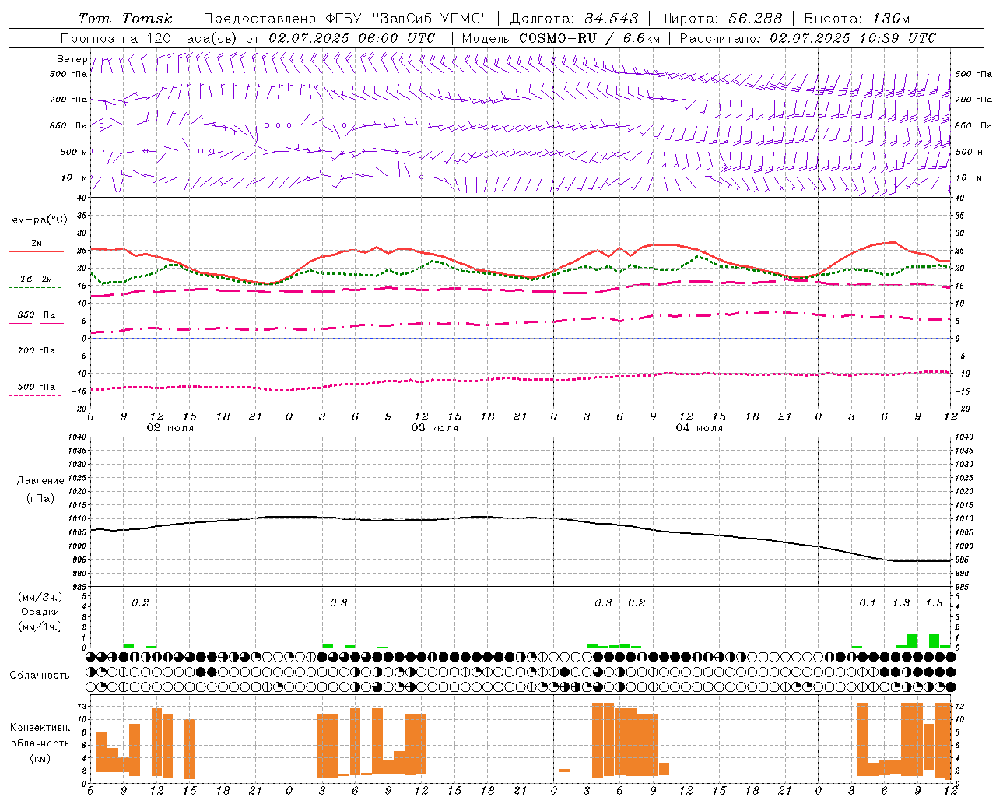Click the Облачность cloud cover label
The height and width of the screenshot is (797, 996).
coord(40,676)
